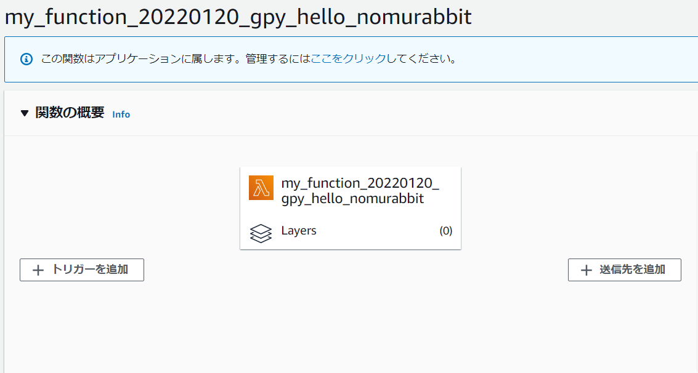
Task: Select the Layers count (0) indicator
Action: [446, 231]
